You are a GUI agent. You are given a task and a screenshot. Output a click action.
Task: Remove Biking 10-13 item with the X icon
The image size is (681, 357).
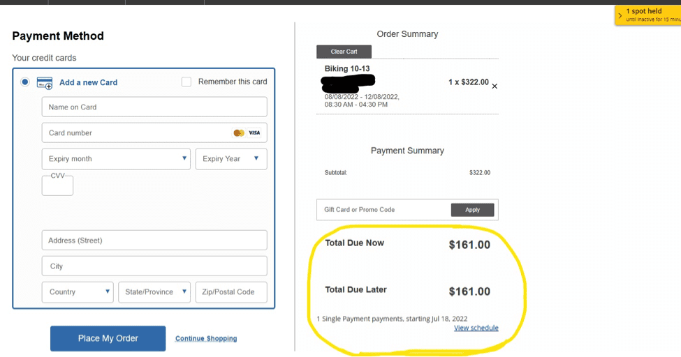tap(495, 86)
